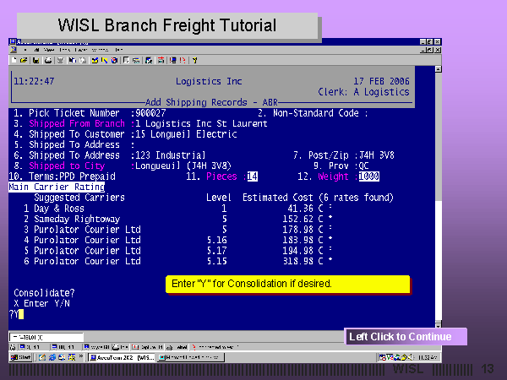Select carrier row 2 Sameday Rightoway

[x=177, y=219]
